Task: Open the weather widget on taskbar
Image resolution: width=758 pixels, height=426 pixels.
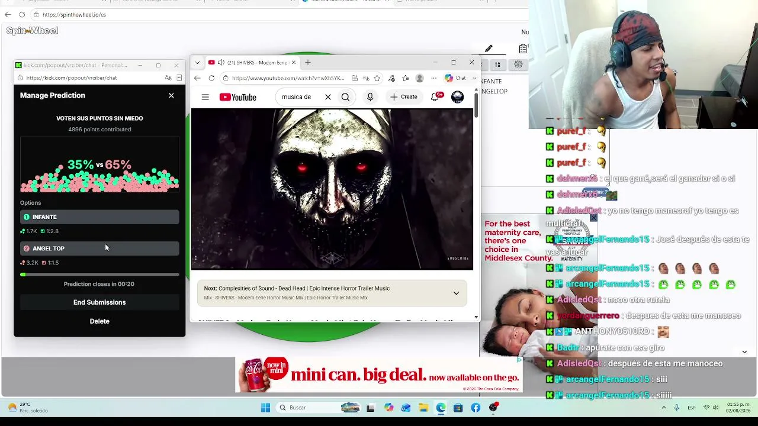Action: click(x=28, y=408)
